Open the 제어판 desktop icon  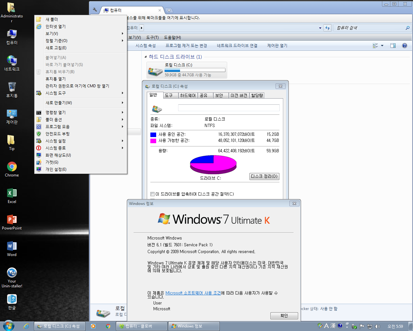(x=12, y=116)
